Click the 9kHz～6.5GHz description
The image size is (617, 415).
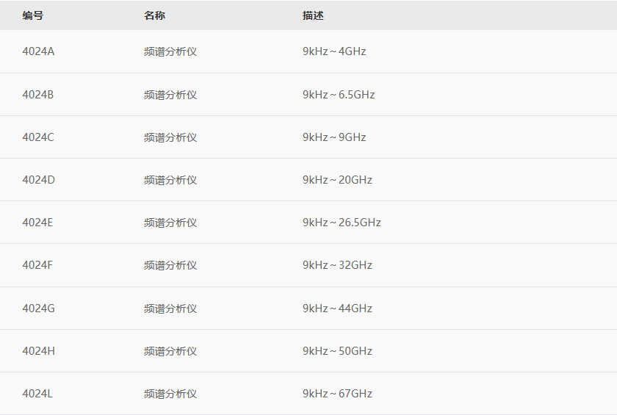339,95
